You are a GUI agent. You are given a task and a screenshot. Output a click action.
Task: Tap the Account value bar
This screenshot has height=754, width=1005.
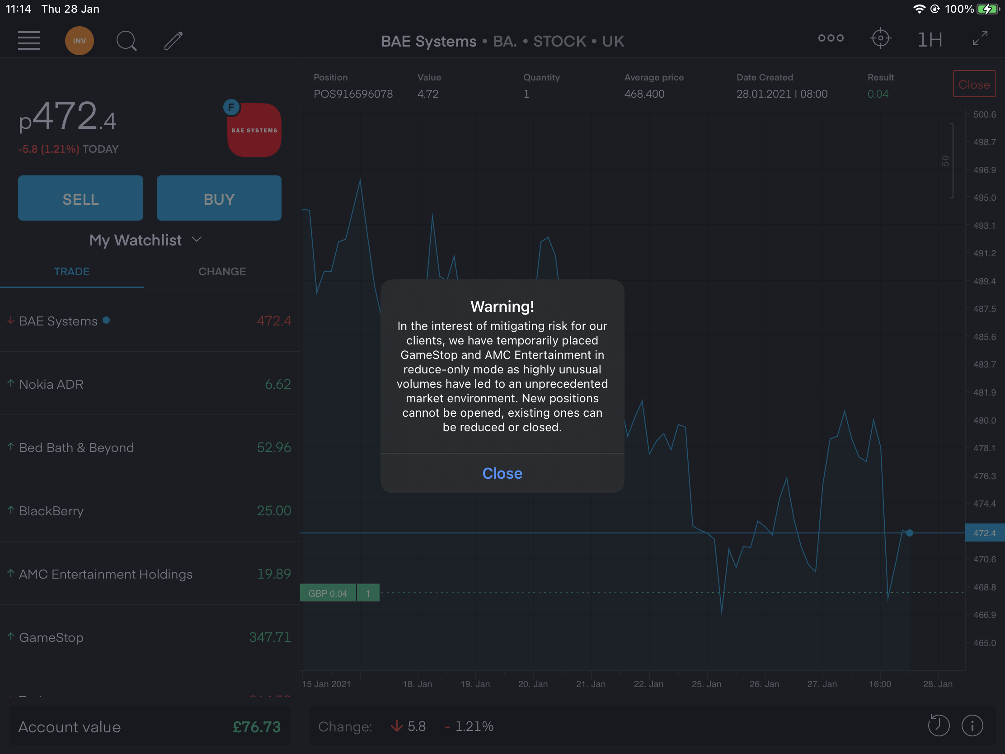tap(150, 726)
